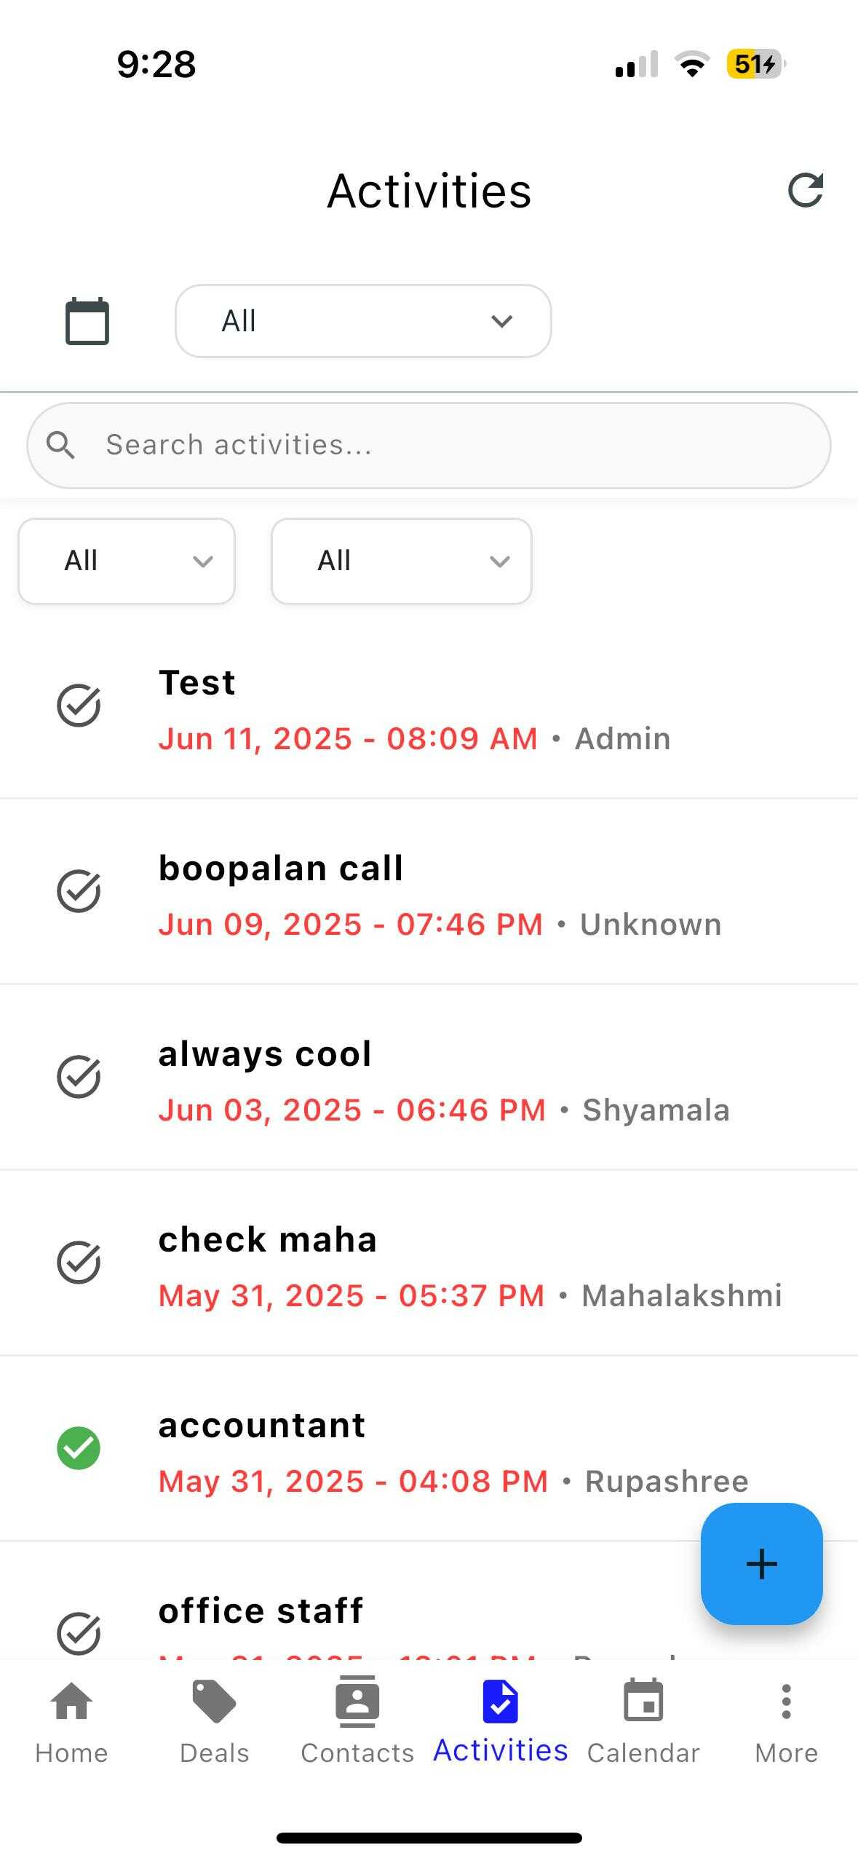Open the calendar date picker icon
Image resolution: width=858 pixels, height=1861 pixels.
87,321
